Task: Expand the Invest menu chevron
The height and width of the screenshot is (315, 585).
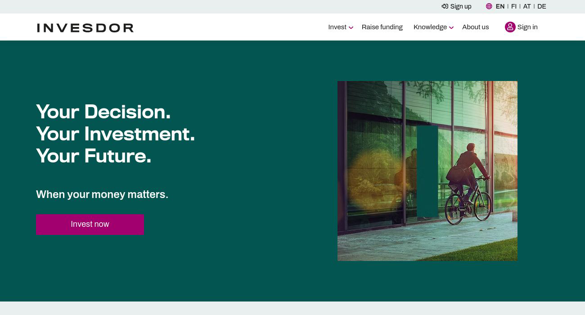Action: (351, 28)
